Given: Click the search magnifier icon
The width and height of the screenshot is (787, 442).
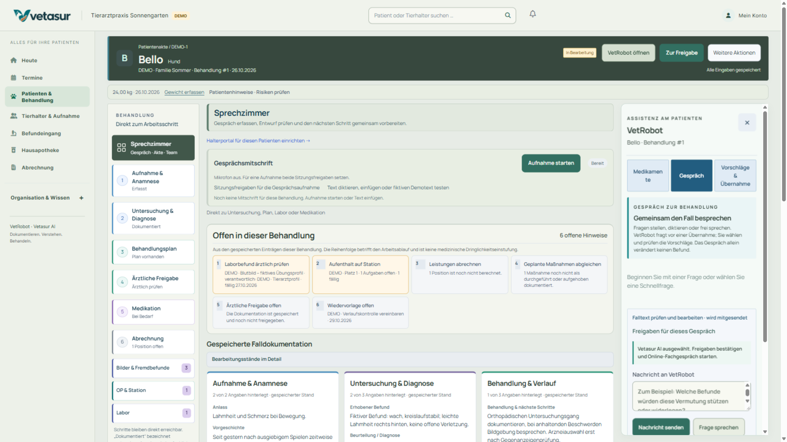Looking at the screenshot, I should (508, 15).
